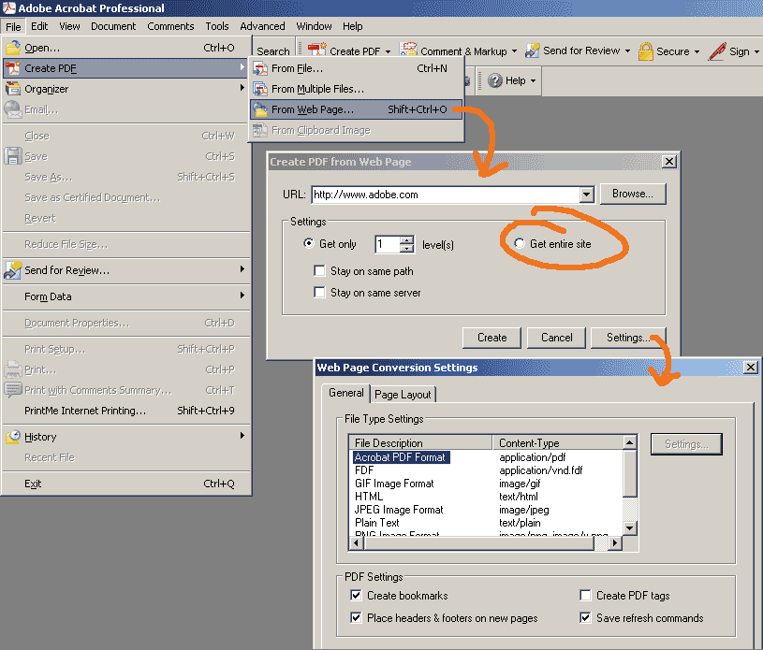Click the vertical scrollbar track of file type list

630,509
